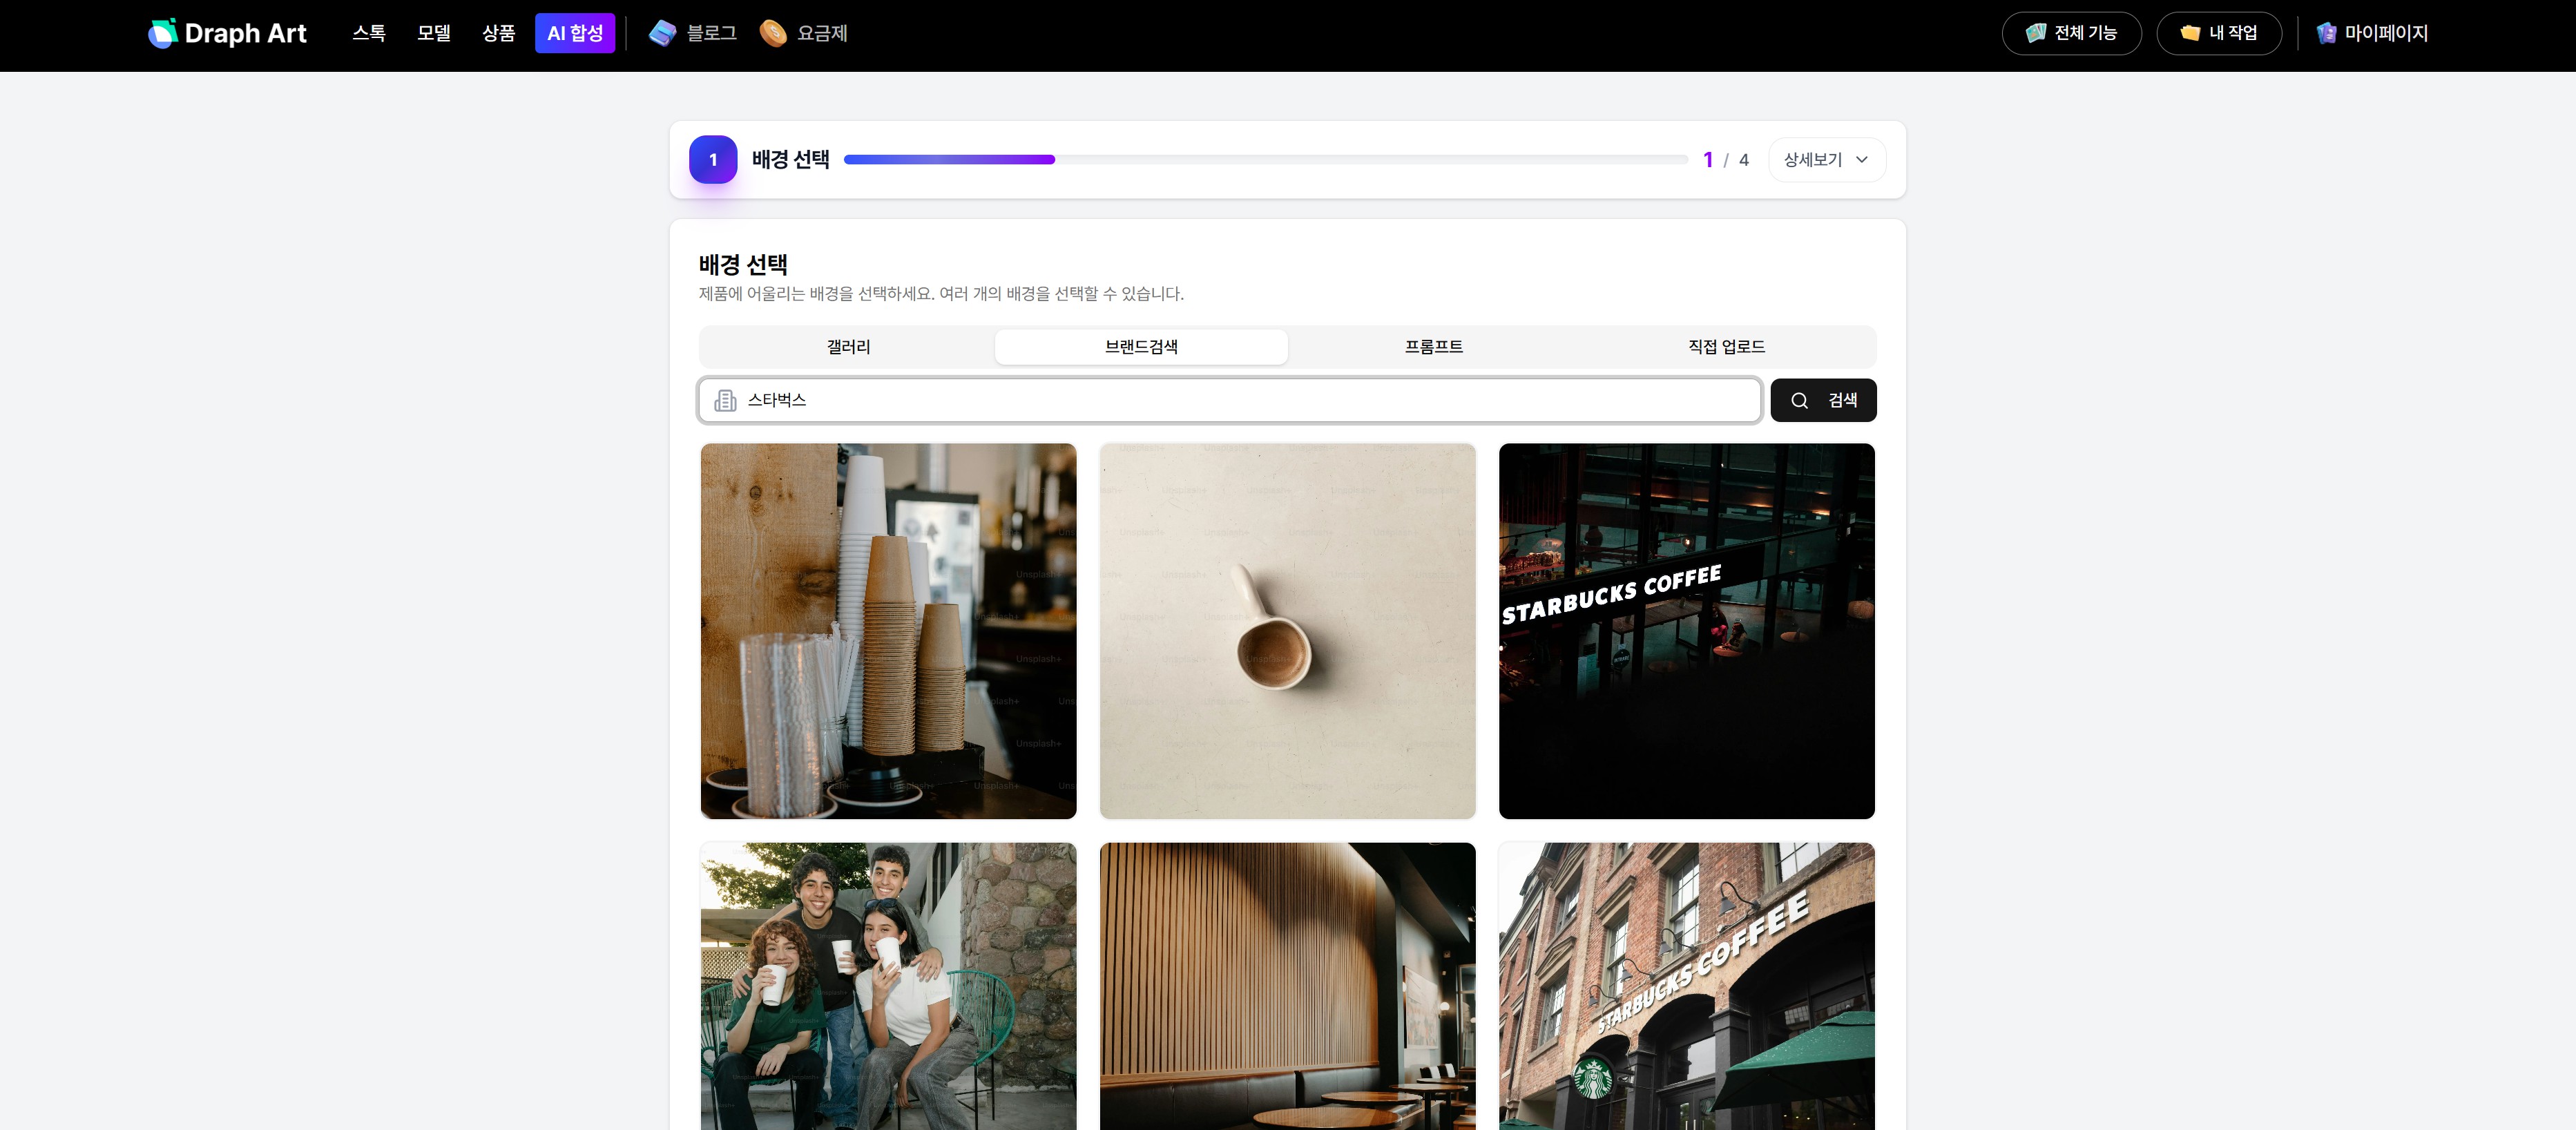2576x1130 pixels.
Task: Open the 직접 업로드 tab
Action: (1726, 347)
